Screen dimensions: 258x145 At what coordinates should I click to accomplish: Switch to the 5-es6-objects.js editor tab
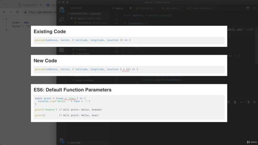click(200, 8)
